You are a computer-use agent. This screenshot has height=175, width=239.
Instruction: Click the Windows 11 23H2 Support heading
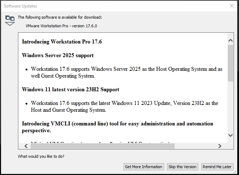pos(71,89)
